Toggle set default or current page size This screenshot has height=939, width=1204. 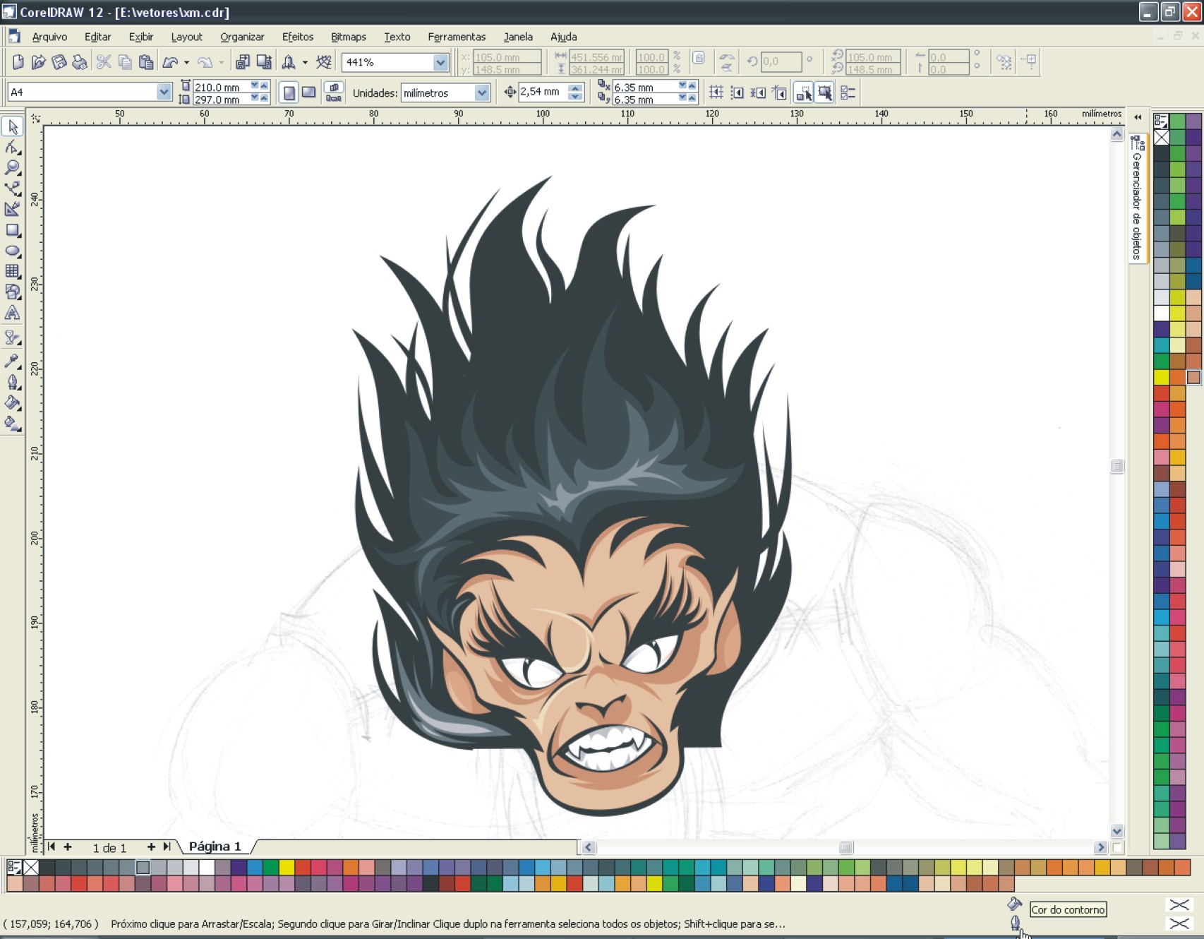click(x=334, y=92)
